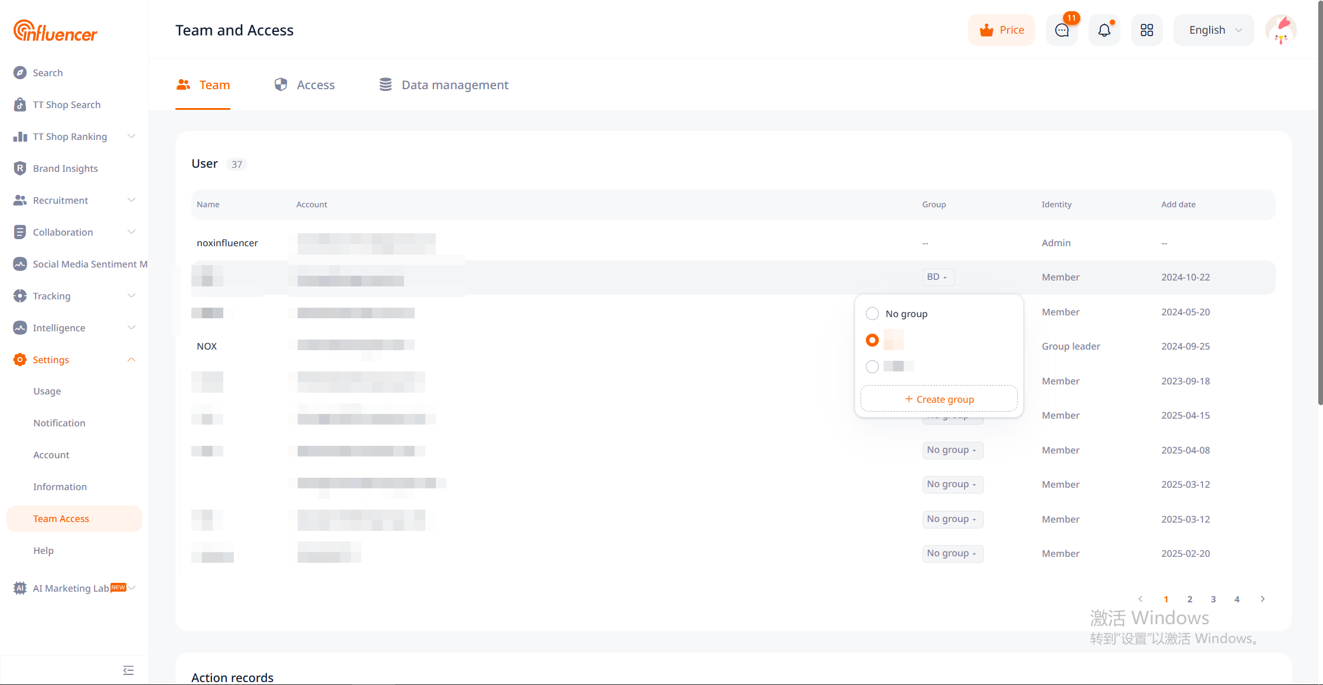Click the Noxinfluencer logo
Viewport: 1323px width, 685px height.
[x=55, y=31]
